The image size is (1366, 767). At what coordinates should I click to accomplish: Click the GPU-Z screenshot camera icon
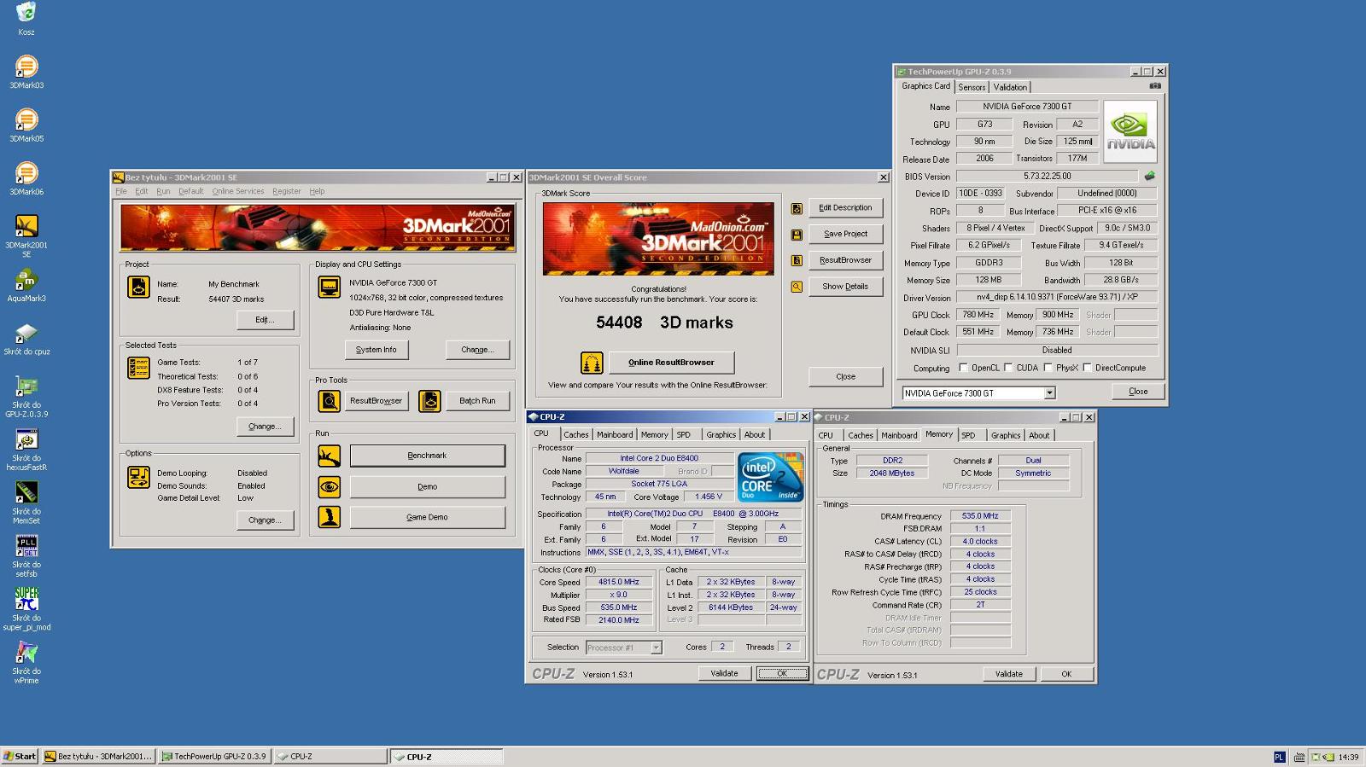[1155, 86]
